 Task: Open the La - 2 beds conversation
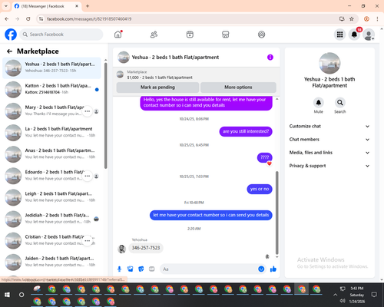point(51,133)
